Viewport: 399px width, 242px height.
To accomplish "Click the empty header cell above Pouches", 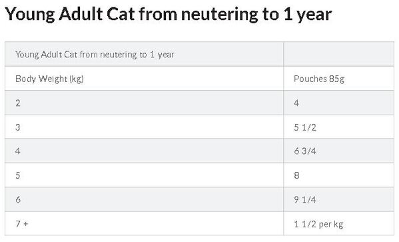I will click(338, 54).
